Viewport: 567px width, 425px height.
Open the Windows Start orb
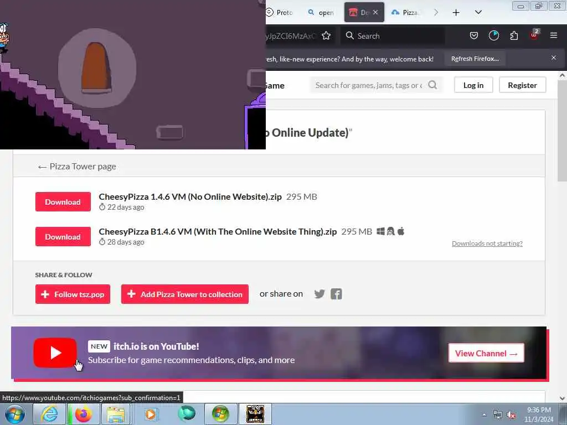pyautogui.click(x=14, y=414)
